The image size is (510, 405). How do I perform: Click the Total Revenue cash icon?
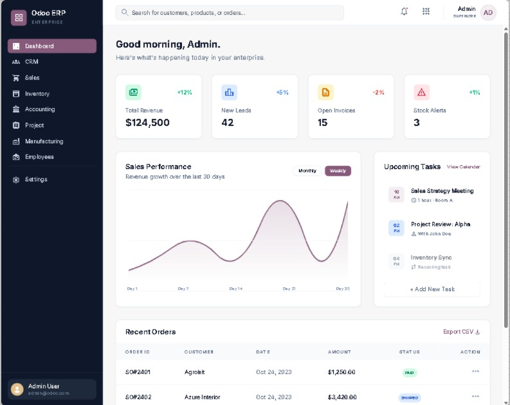pyautogui.click(x=133, y=93)
